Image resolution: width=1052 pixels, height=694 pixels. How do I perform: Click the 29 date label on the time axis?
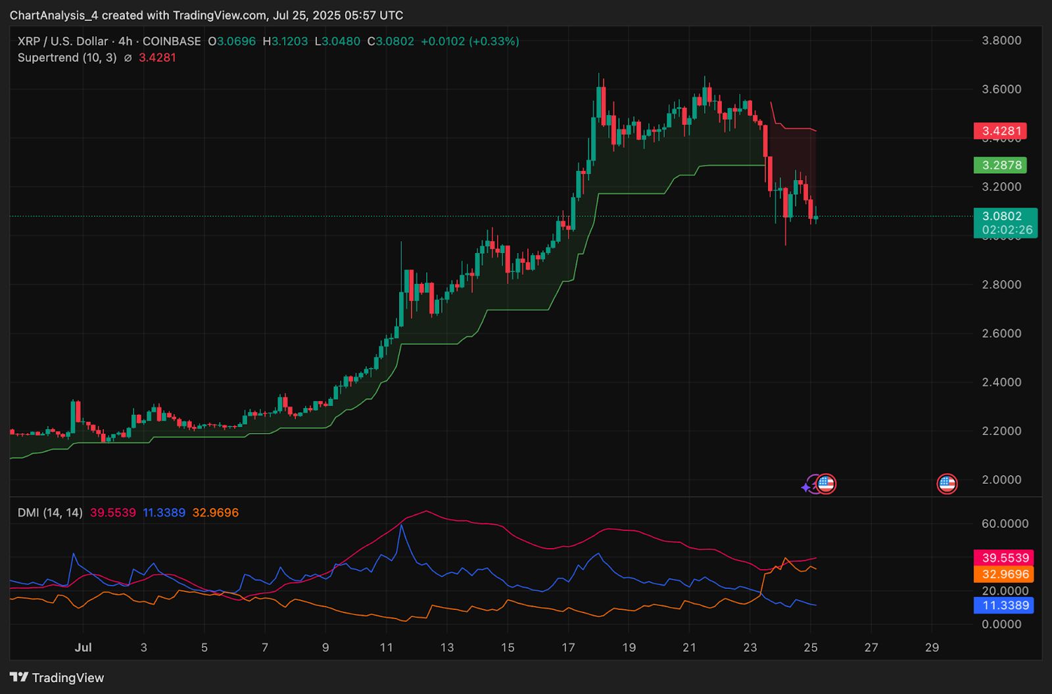pos(932,647)
